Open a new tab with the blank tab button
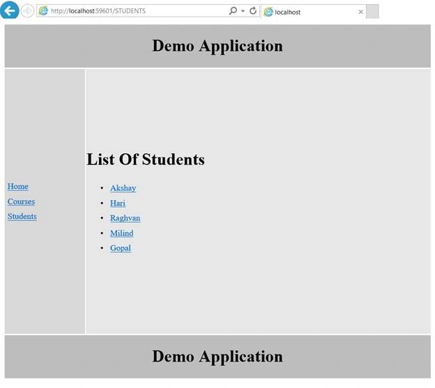Viewport: 435px width, 388px height. [x=372, y=12]
